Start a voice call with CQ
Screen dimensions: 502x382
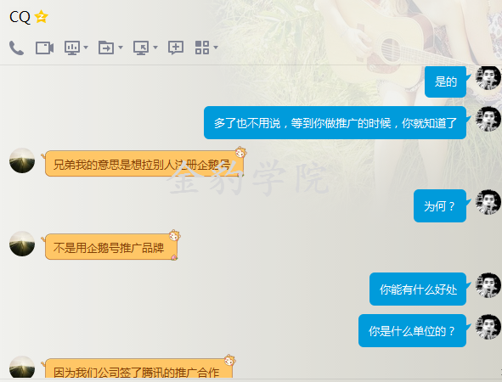pyautogui.click(x=16, y=48)
